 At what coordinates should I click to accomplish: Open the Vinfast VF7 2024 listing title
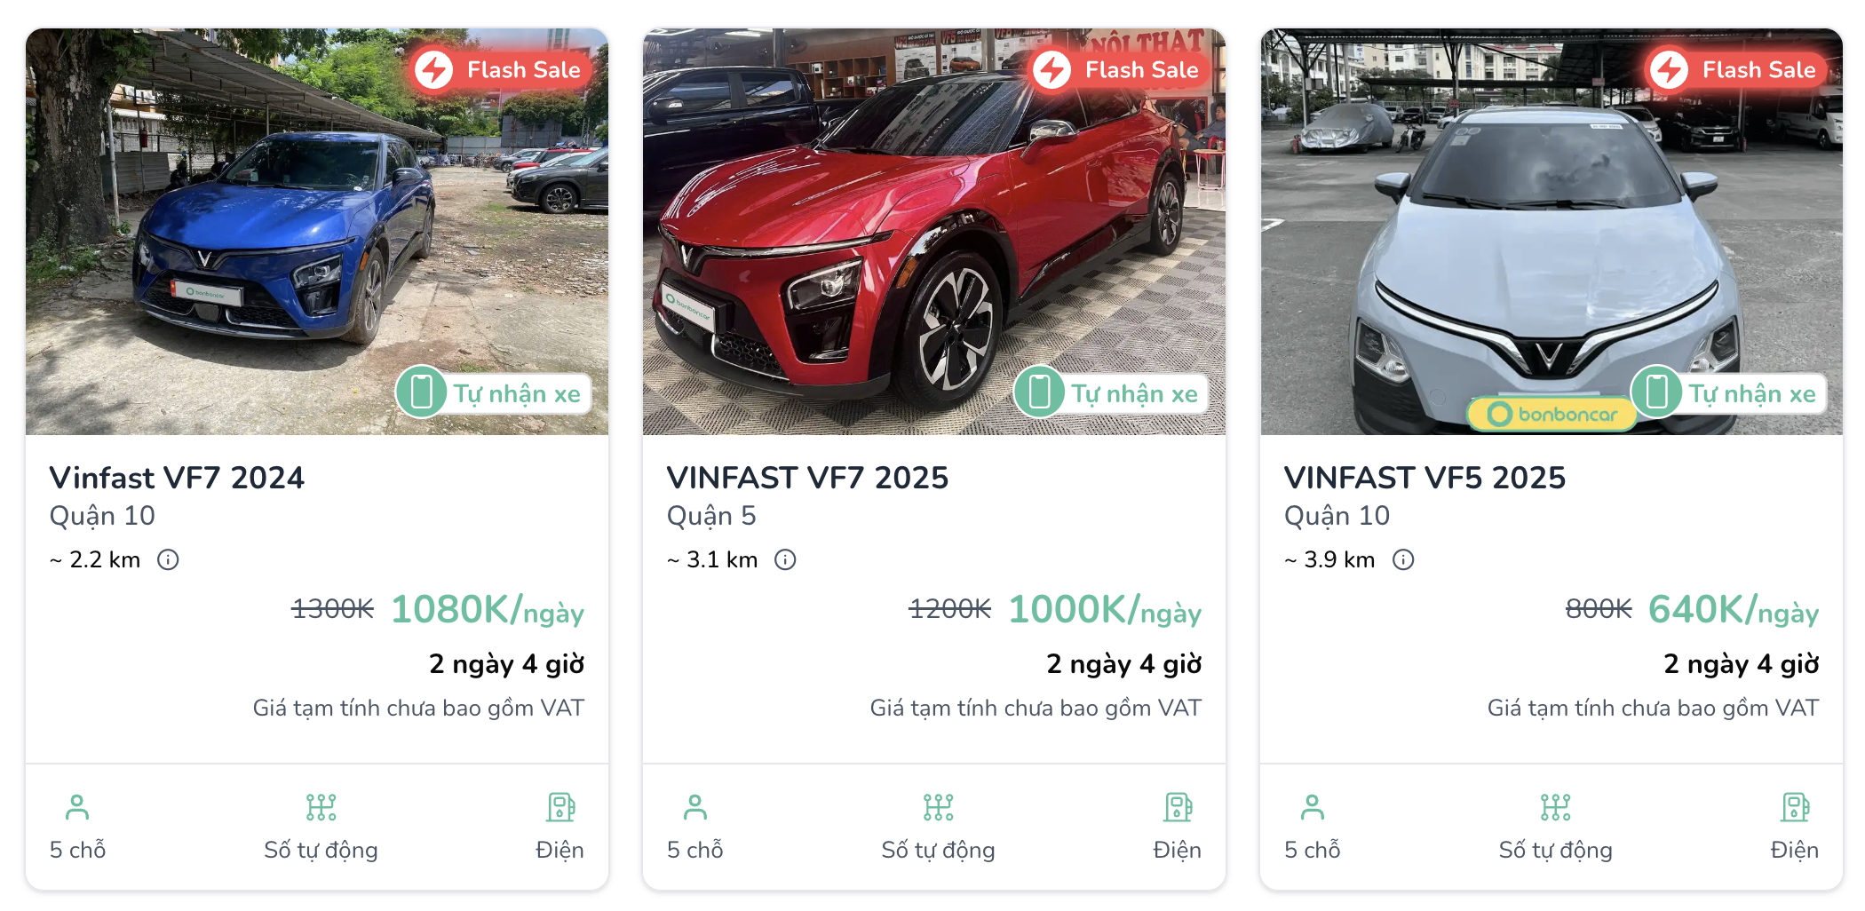[x=177, y=478]
